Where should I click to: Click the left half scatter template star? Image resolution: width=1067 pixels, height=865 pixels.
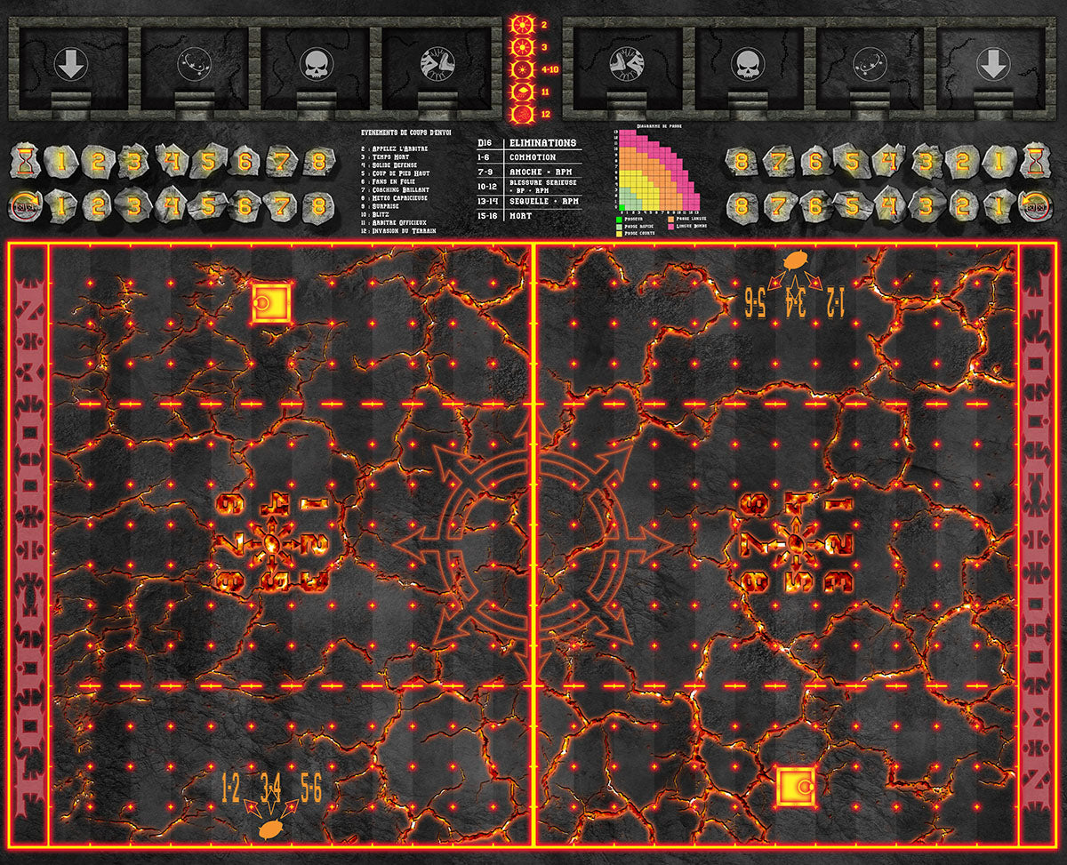click(272, 543)
